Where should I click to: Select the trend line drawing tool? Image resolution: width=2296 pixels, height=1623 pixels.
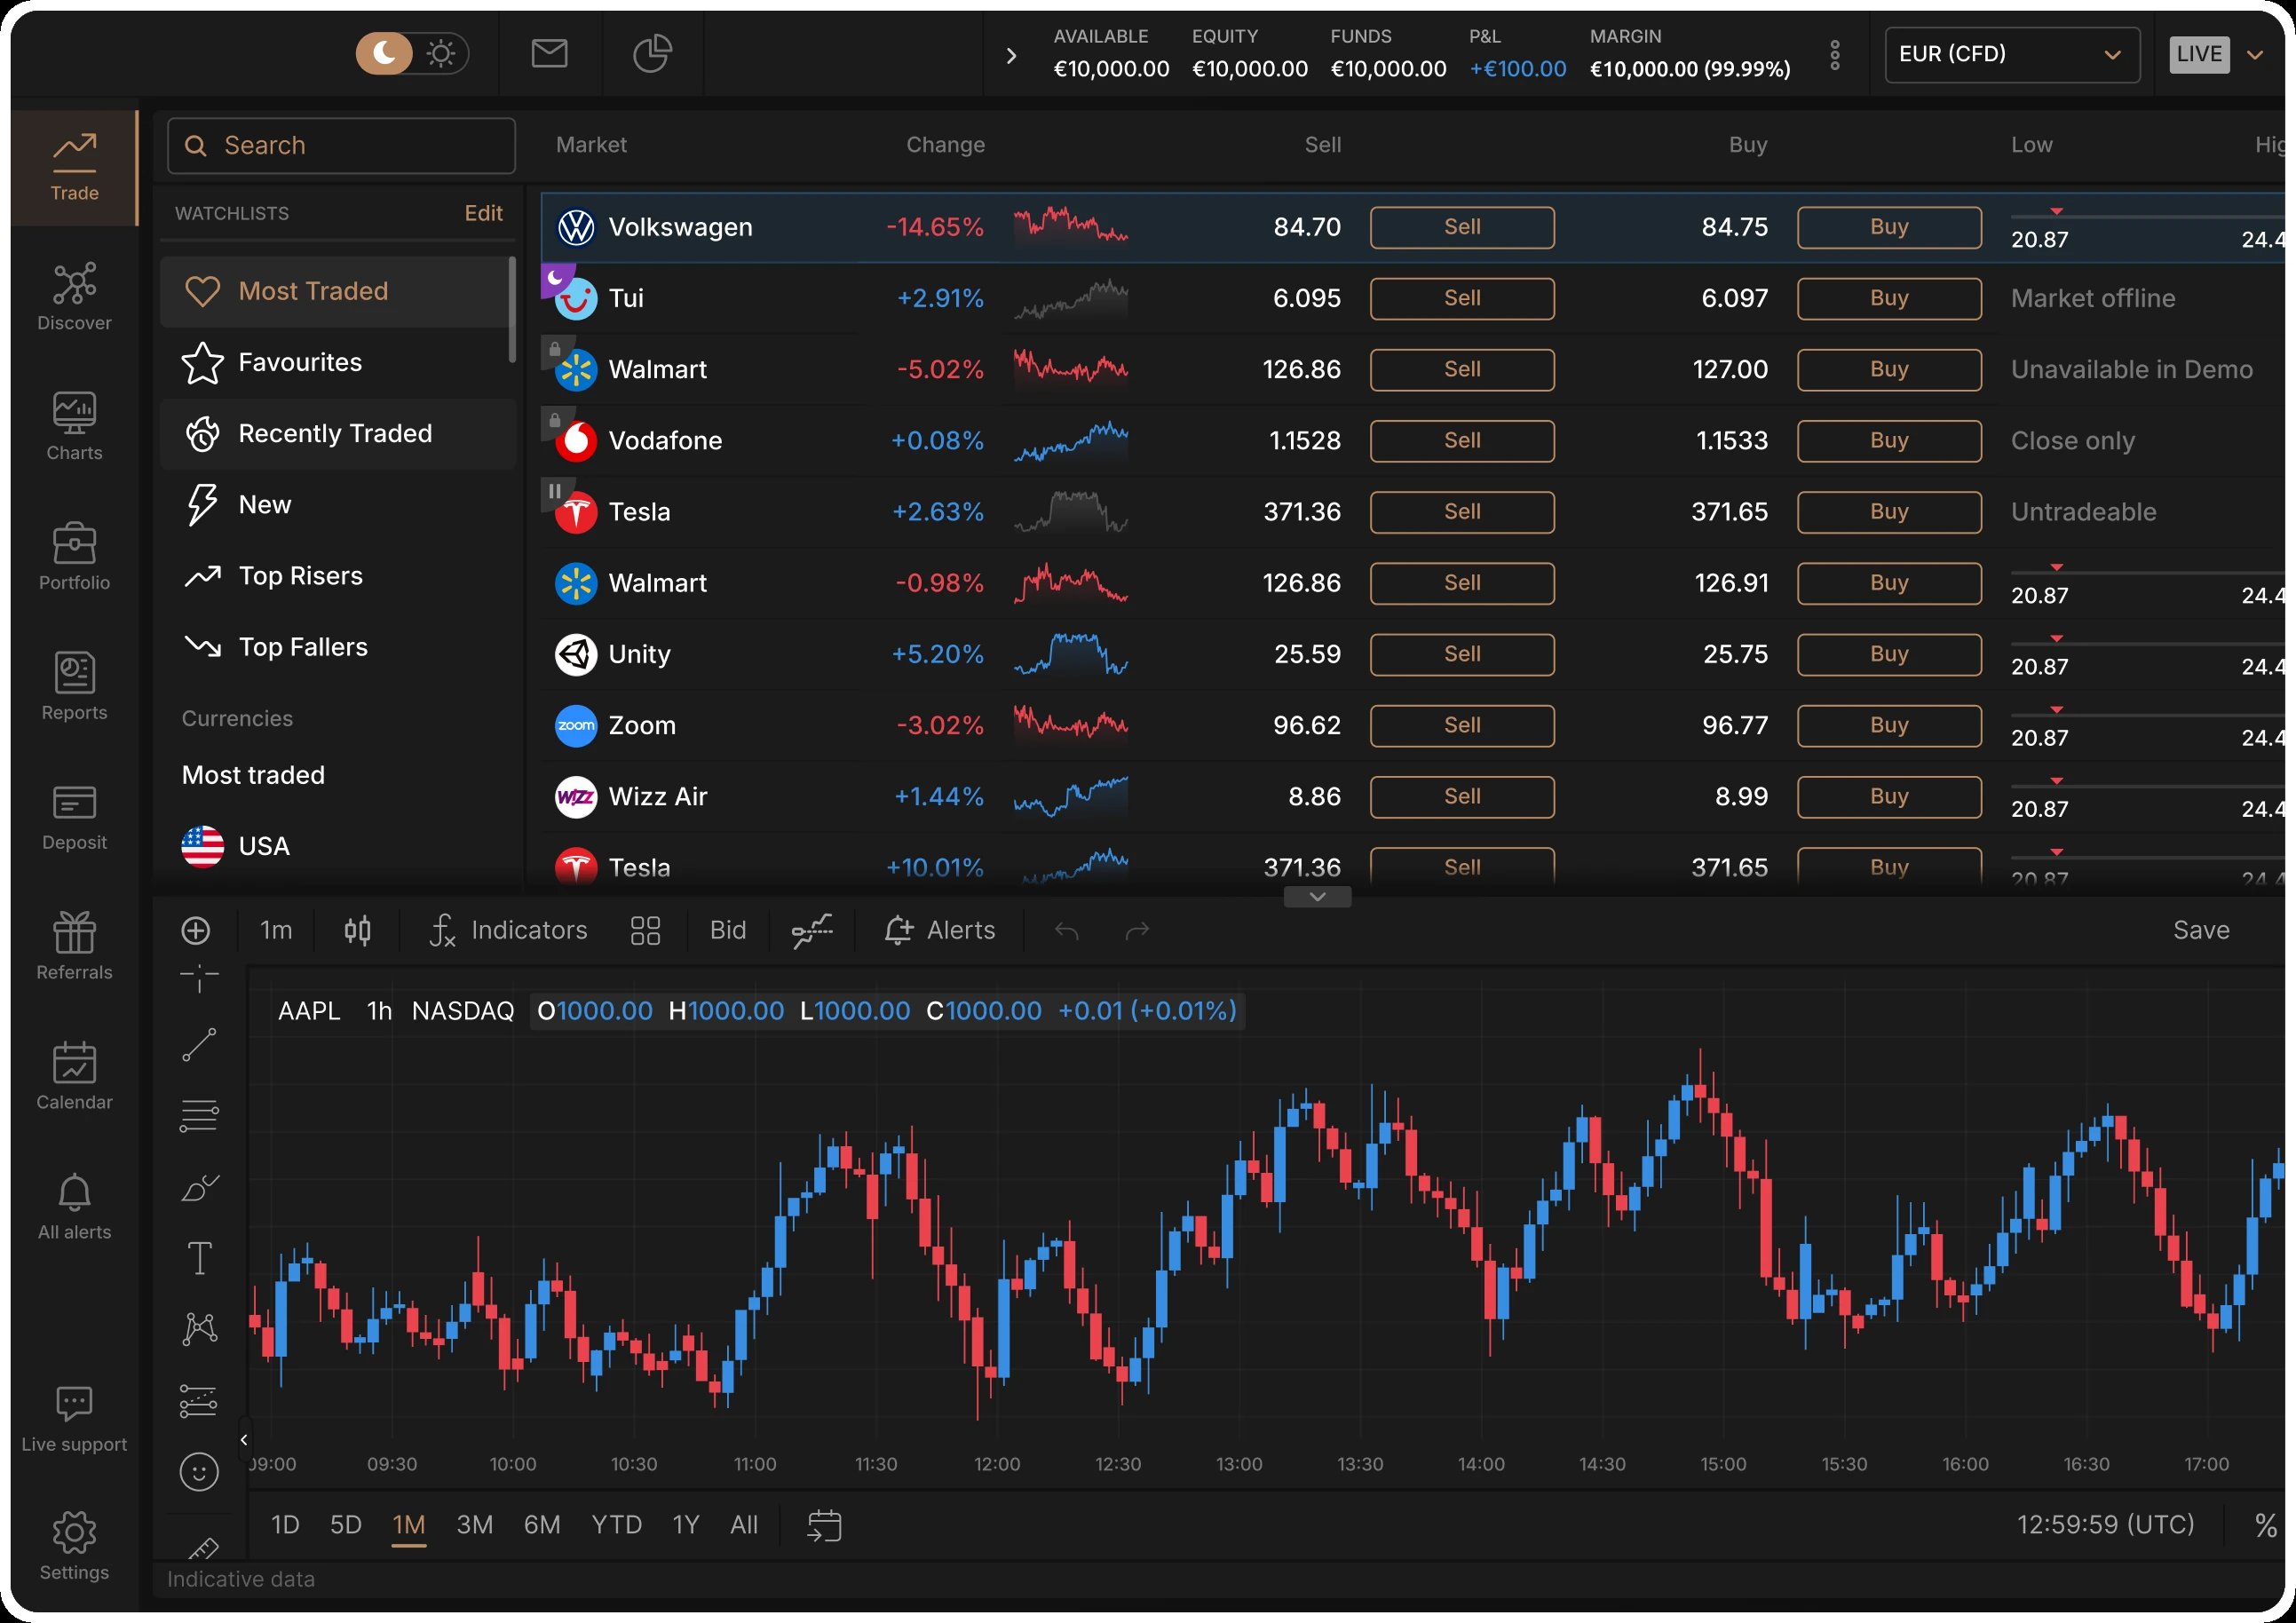coord(199,1045)
